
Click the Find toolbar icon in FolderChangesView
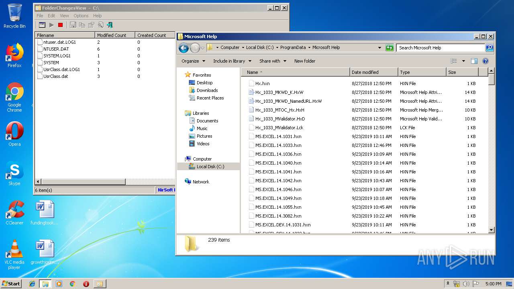(100, 25)
